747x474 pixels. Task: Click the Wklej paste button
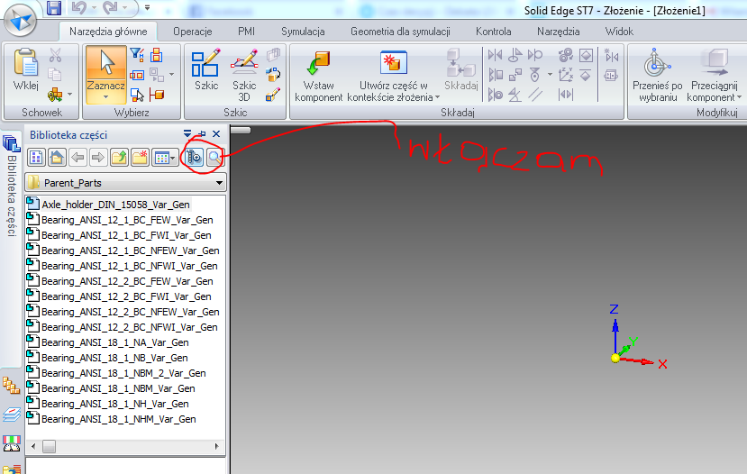[x=26, y=69]
